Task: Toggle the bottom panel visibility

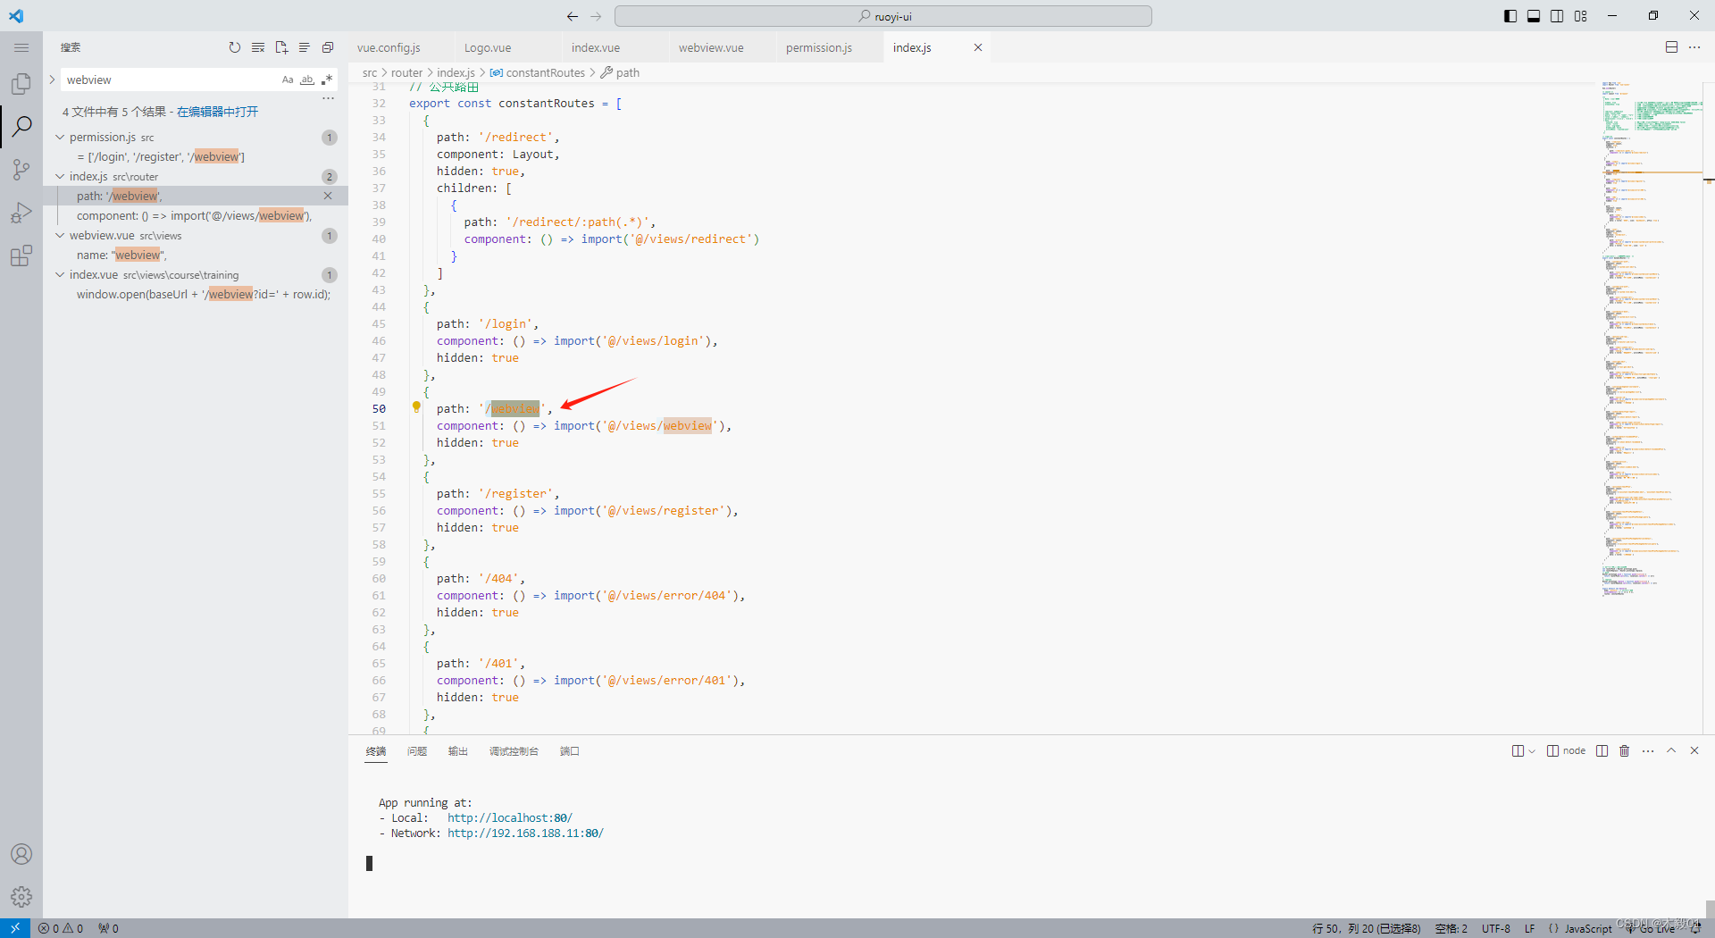Action: click(1534, 16)
